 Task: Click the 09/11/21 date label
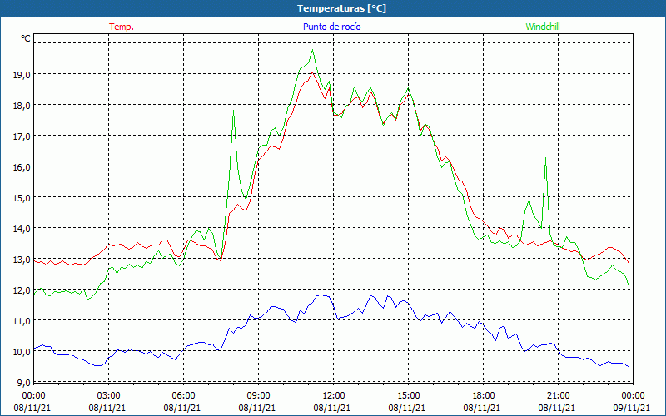coord(631,408)
